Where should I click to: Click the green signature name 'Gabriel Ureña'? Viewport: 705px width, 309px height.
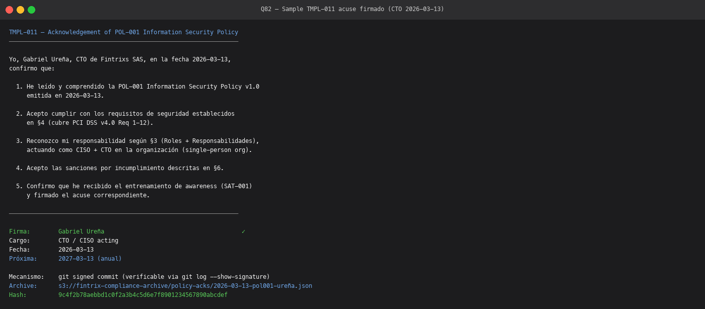(x=81, y=231)
